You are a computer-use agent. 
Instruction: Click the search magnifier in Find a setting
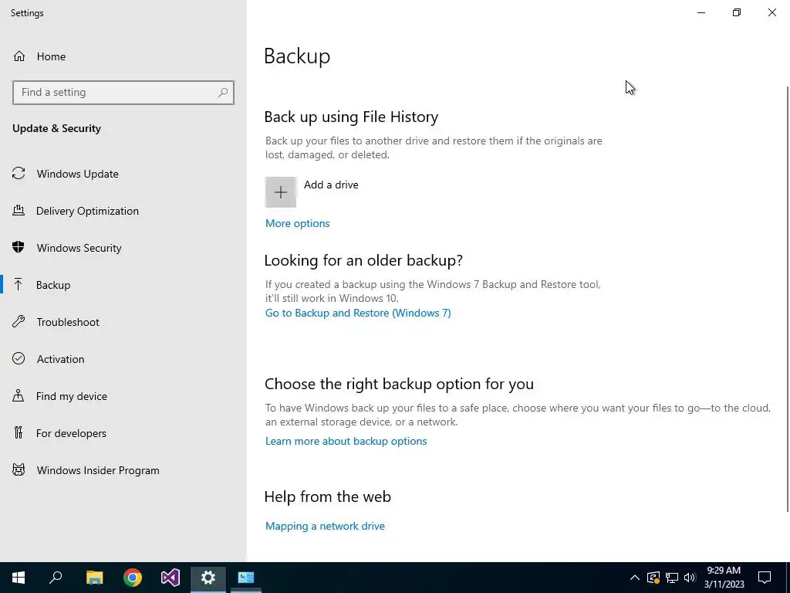click(223, 93)
